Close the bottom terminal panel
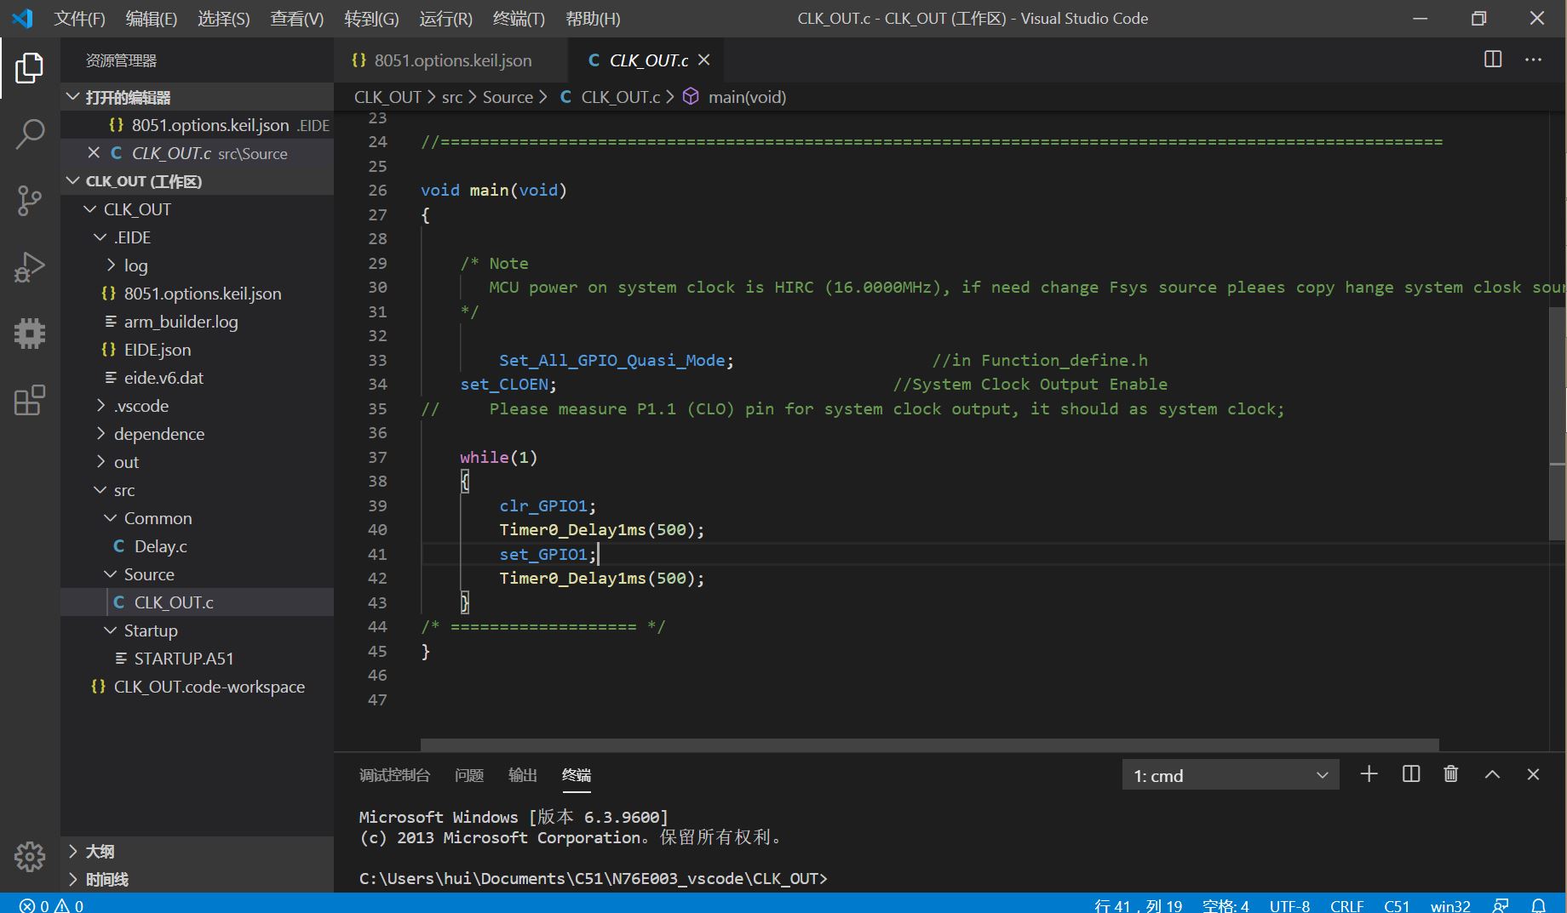This screenshot has height=913, width=1567. point(1533,774)
